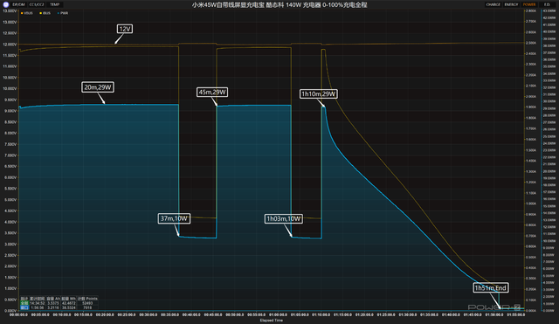
Task: Toggle the DP/DM data button
Action: 18,4
